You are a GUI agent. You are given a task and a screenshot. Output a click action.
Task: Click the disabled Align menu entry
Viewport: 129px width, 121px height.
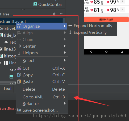[42, 33]
